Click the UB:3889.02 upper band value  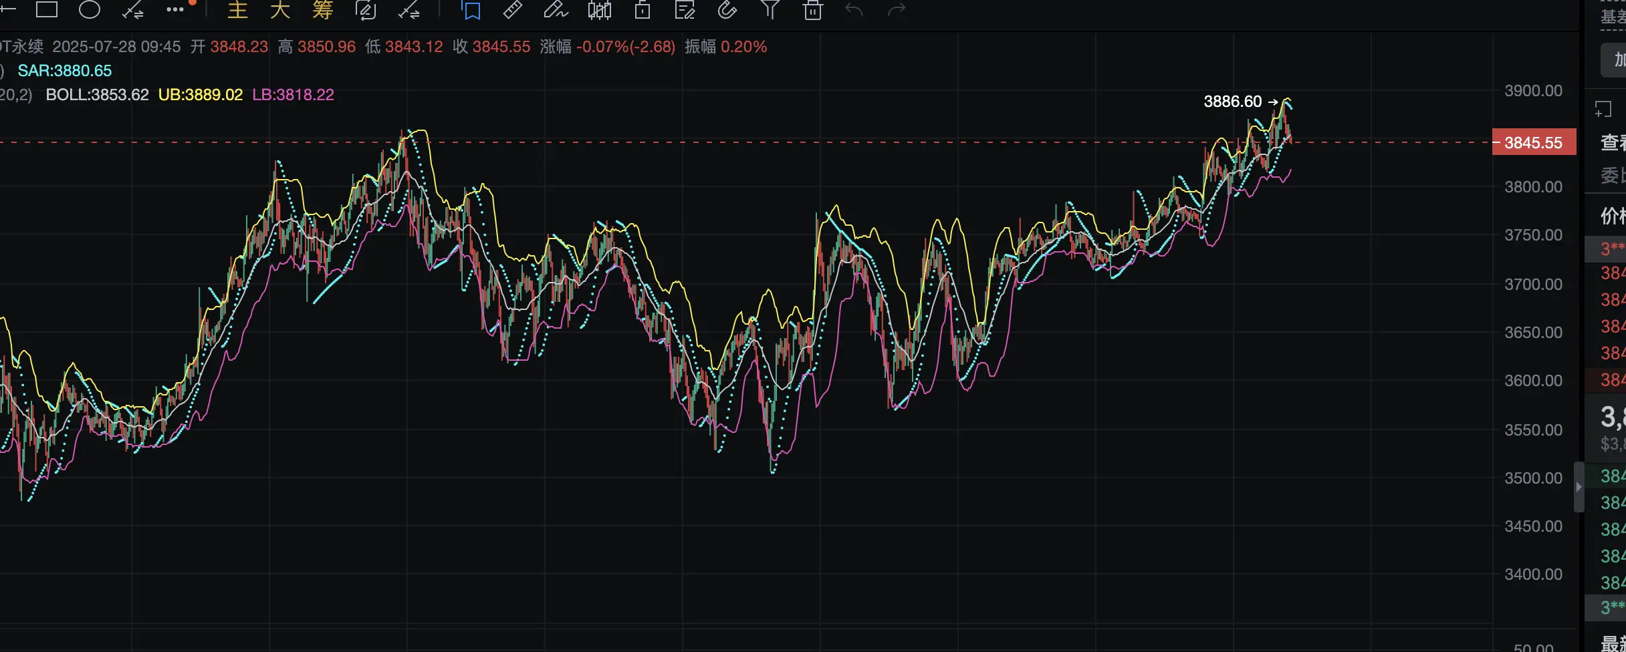point(201,95)
